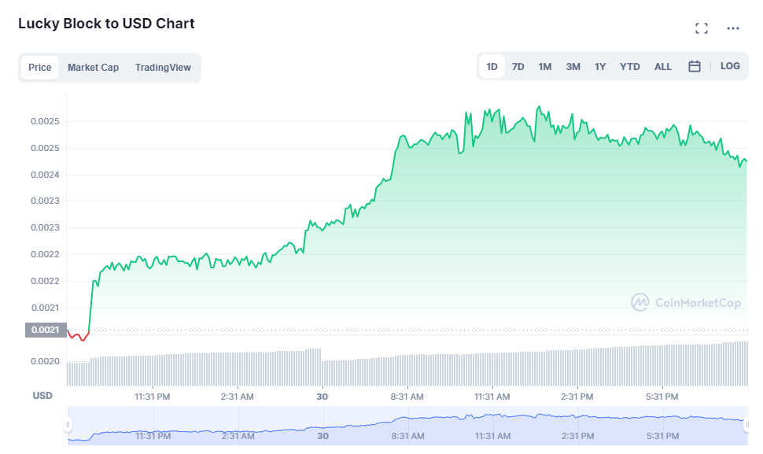Toggle the LOG scale button
Image resolution: width=763 pixels, height=454 pixels.
(x=730, y=66)
